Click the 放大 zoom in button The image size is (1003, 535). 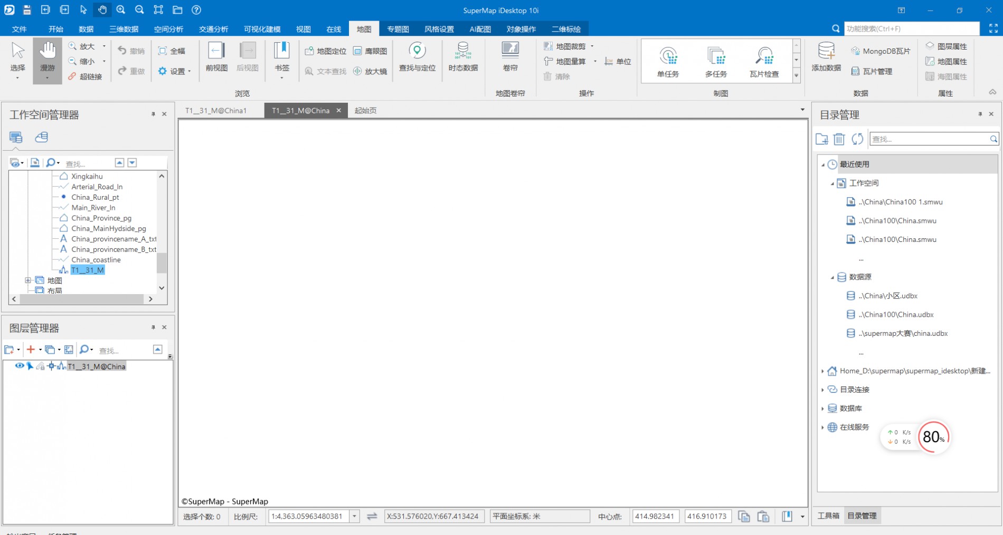82,46
